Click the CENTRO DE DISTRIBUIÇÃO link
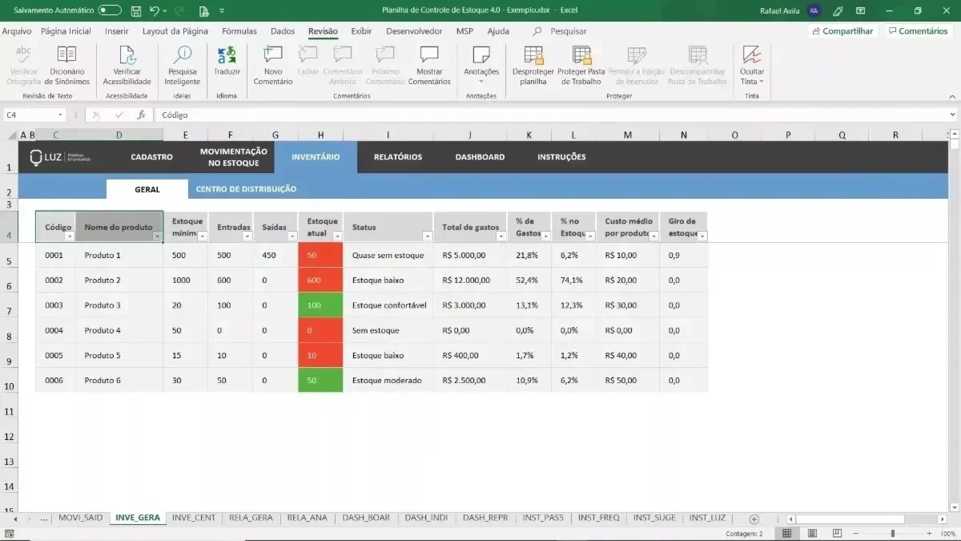The height and width of the screenshot is (541, 961). click(x=246, y=189)
